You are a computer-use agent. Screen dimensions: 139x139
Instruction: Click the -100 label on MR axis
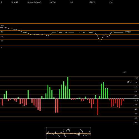(136, 123)
